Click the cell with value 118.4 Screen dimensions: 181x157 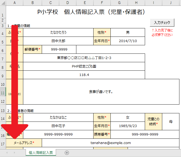[84, 75]
